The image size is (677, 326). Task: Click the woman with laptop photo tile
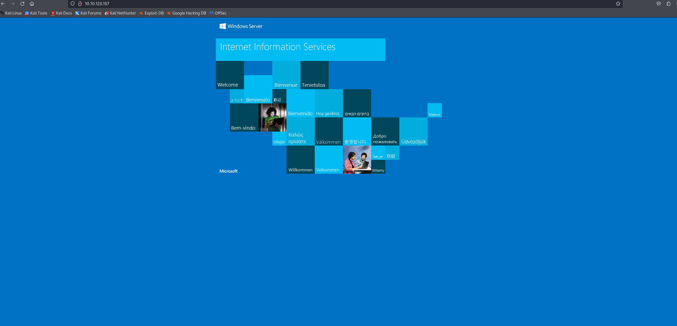(272, 118)
